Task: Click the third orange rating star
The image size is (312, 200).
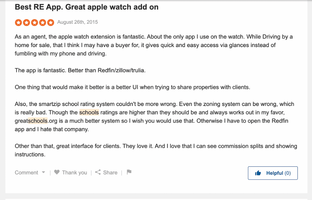Action: tap(34, 22)
